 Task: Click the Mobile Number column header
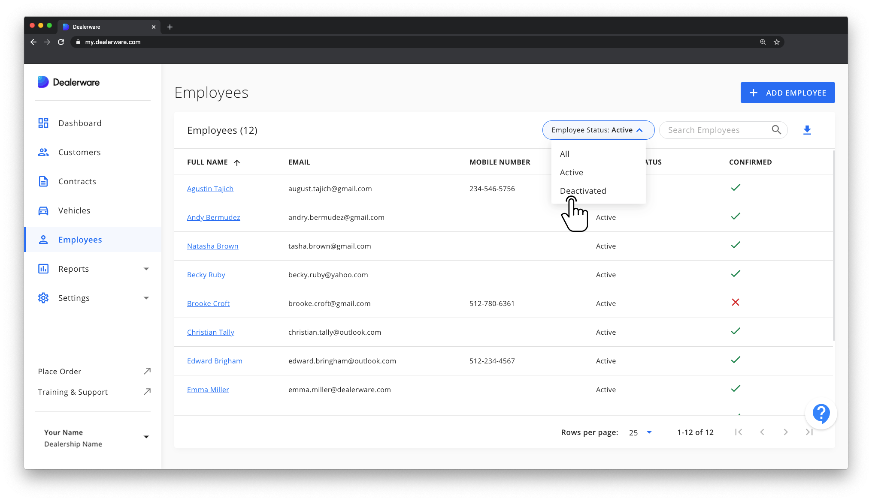pyautogui.click(x=500, y=162)
